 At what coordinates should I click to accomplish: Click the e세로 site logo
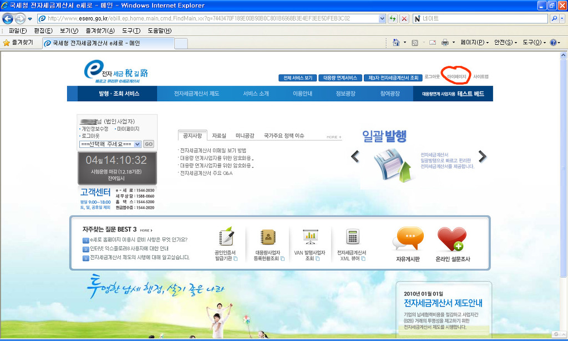[x=116, y=71]
